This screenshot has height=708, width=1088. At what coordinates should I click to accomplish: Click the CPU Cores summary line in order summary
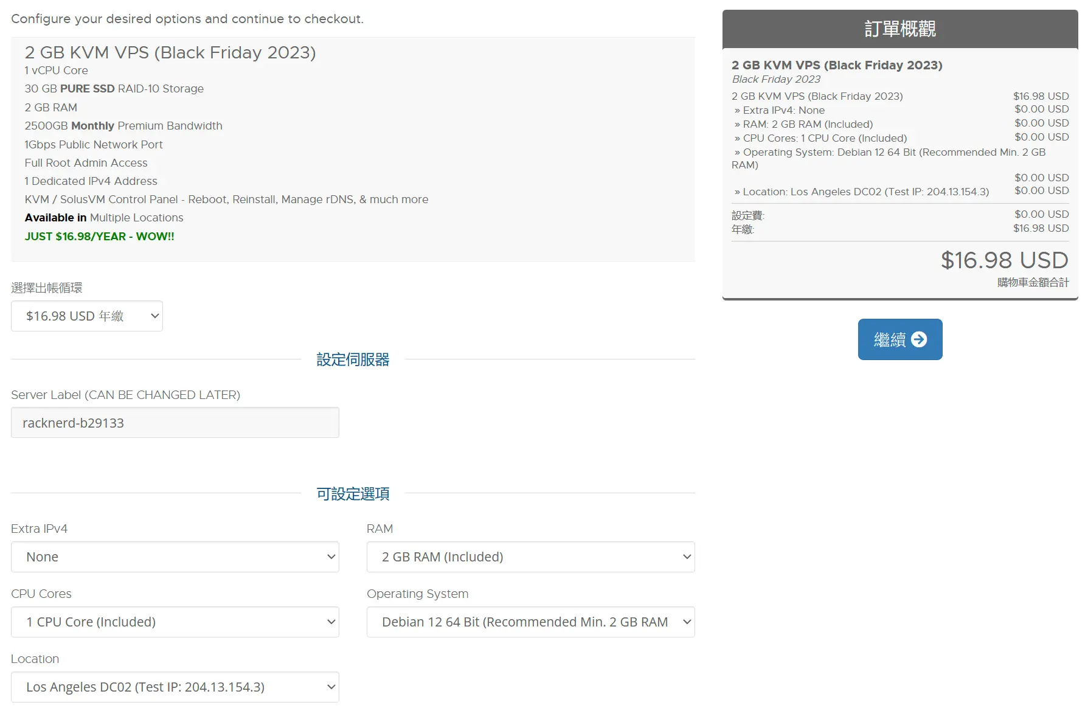click(820, 138)
